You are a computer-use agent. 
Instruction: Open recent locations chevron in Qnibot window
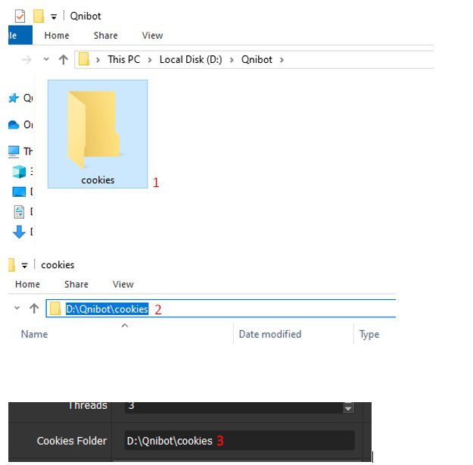pyautogui.click(x=46, y=59)
